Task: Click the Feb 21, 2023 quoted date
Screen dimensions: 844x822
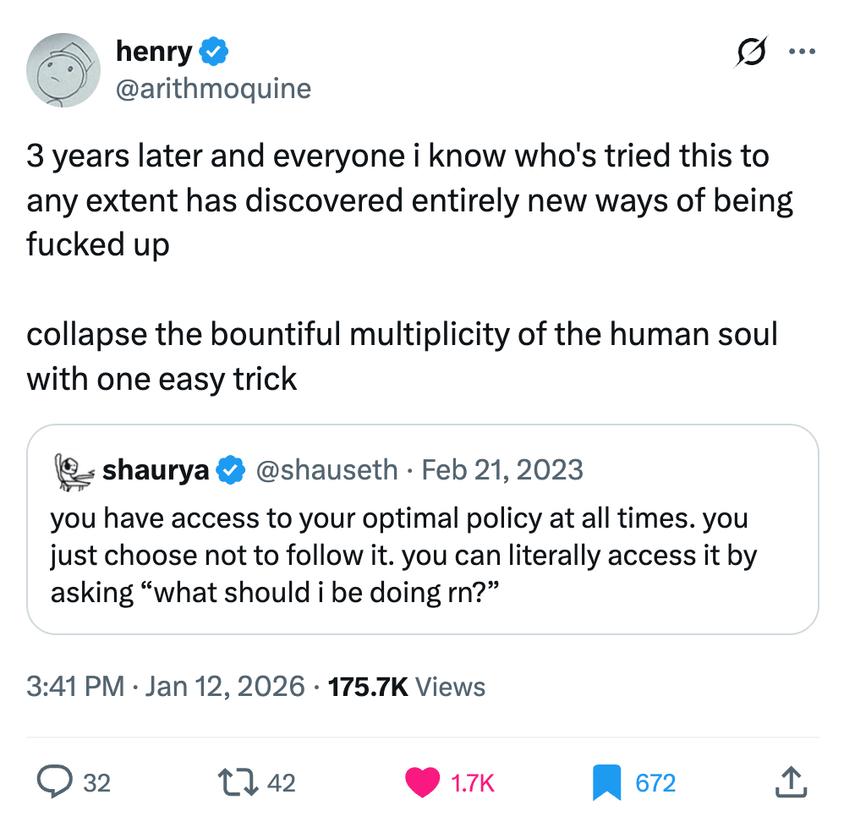Action: pyautogui.click(x=501, y=469)
